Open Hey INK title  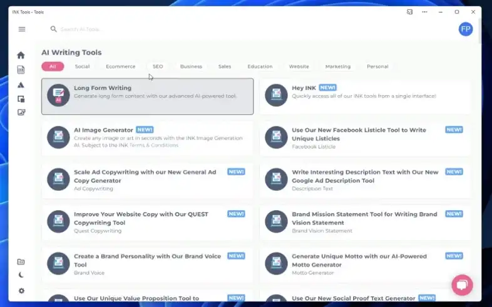[304, 88]
